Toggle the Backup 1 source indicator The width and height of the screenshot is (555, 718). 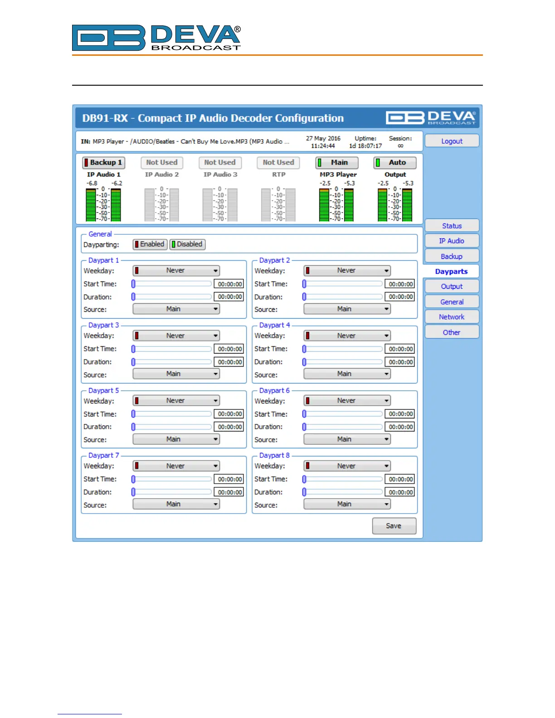(x=103, y=162)
